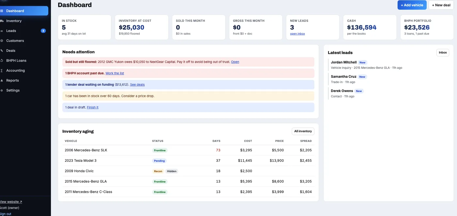457x216 pixels.
Task: Click the + Add vehicle button
Action: pos(412,5)
